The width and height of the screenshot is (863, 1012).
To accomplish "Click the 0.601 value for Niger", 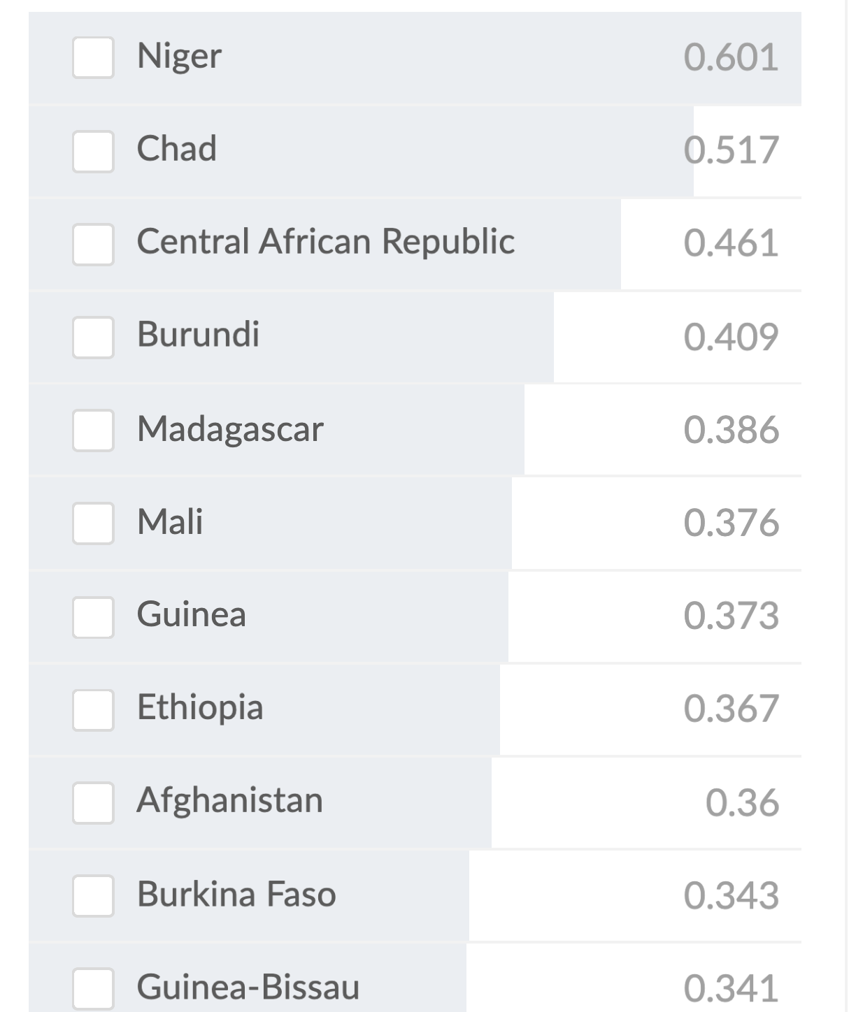I will pos(730,57).
